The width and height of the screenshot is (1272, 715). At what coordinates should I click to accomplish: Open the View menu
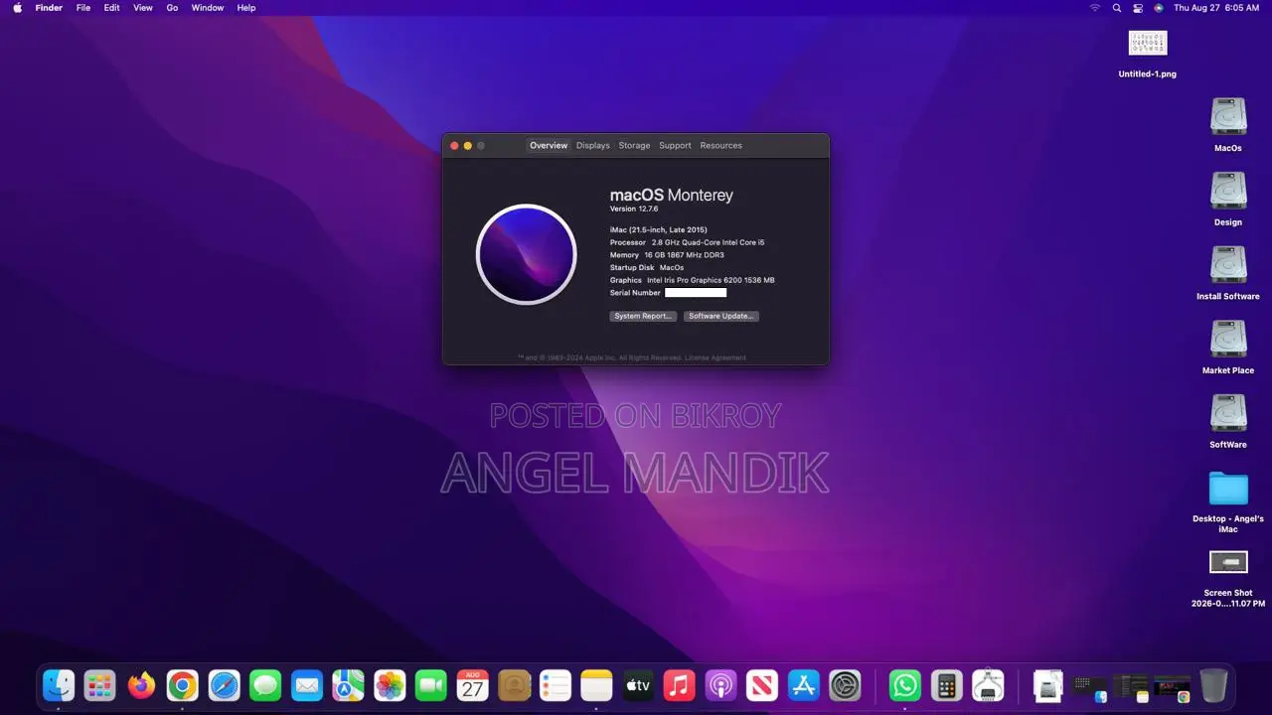click(x=143, y=7)
